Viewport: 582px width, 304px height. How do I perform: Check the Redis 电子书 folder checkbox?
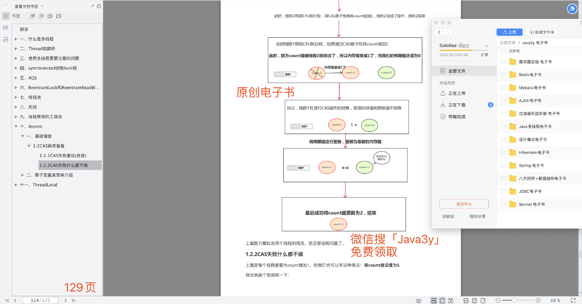click(504, 75)
